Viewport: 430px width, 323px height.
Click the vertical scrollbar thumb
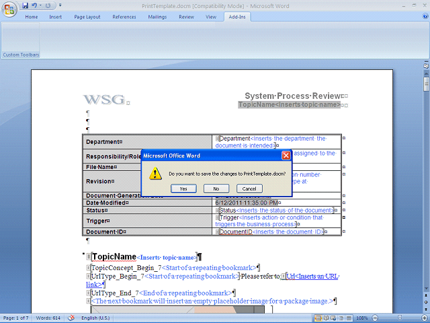[x=426, y=84]
